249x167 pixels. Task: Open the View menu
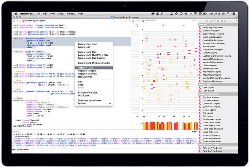[x=52, y=14]
